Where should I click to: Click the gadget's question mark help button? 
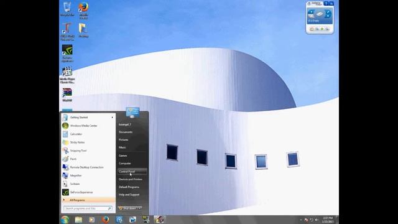tap(326, 4)
